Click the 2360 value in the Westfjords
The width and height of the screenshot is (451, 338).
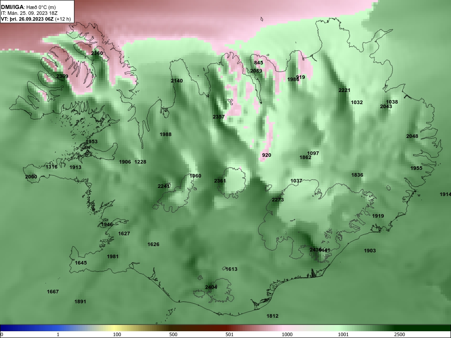[97, 53]
